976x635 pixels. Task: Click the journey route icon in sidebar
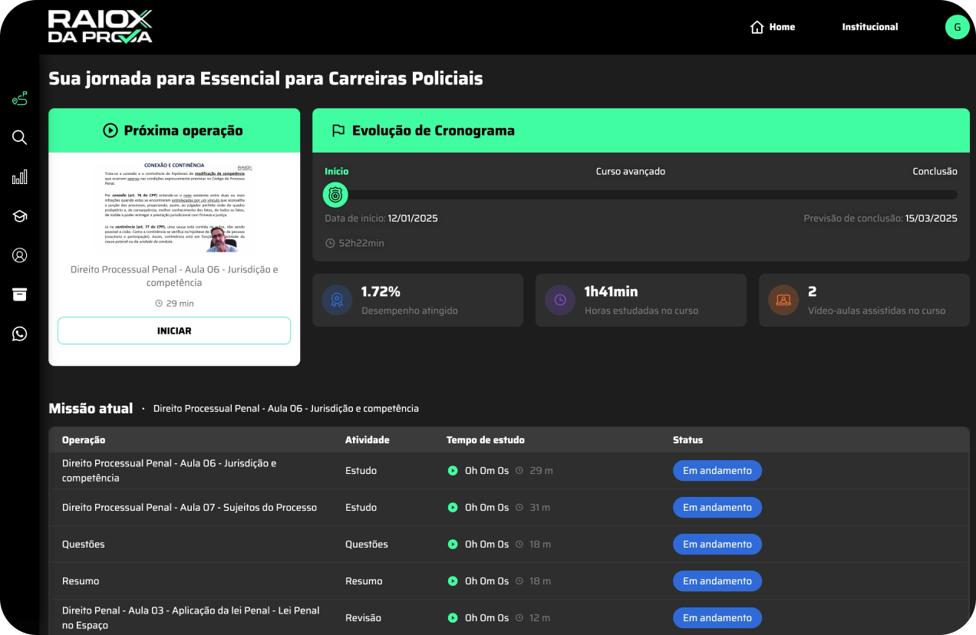point(20,98)
